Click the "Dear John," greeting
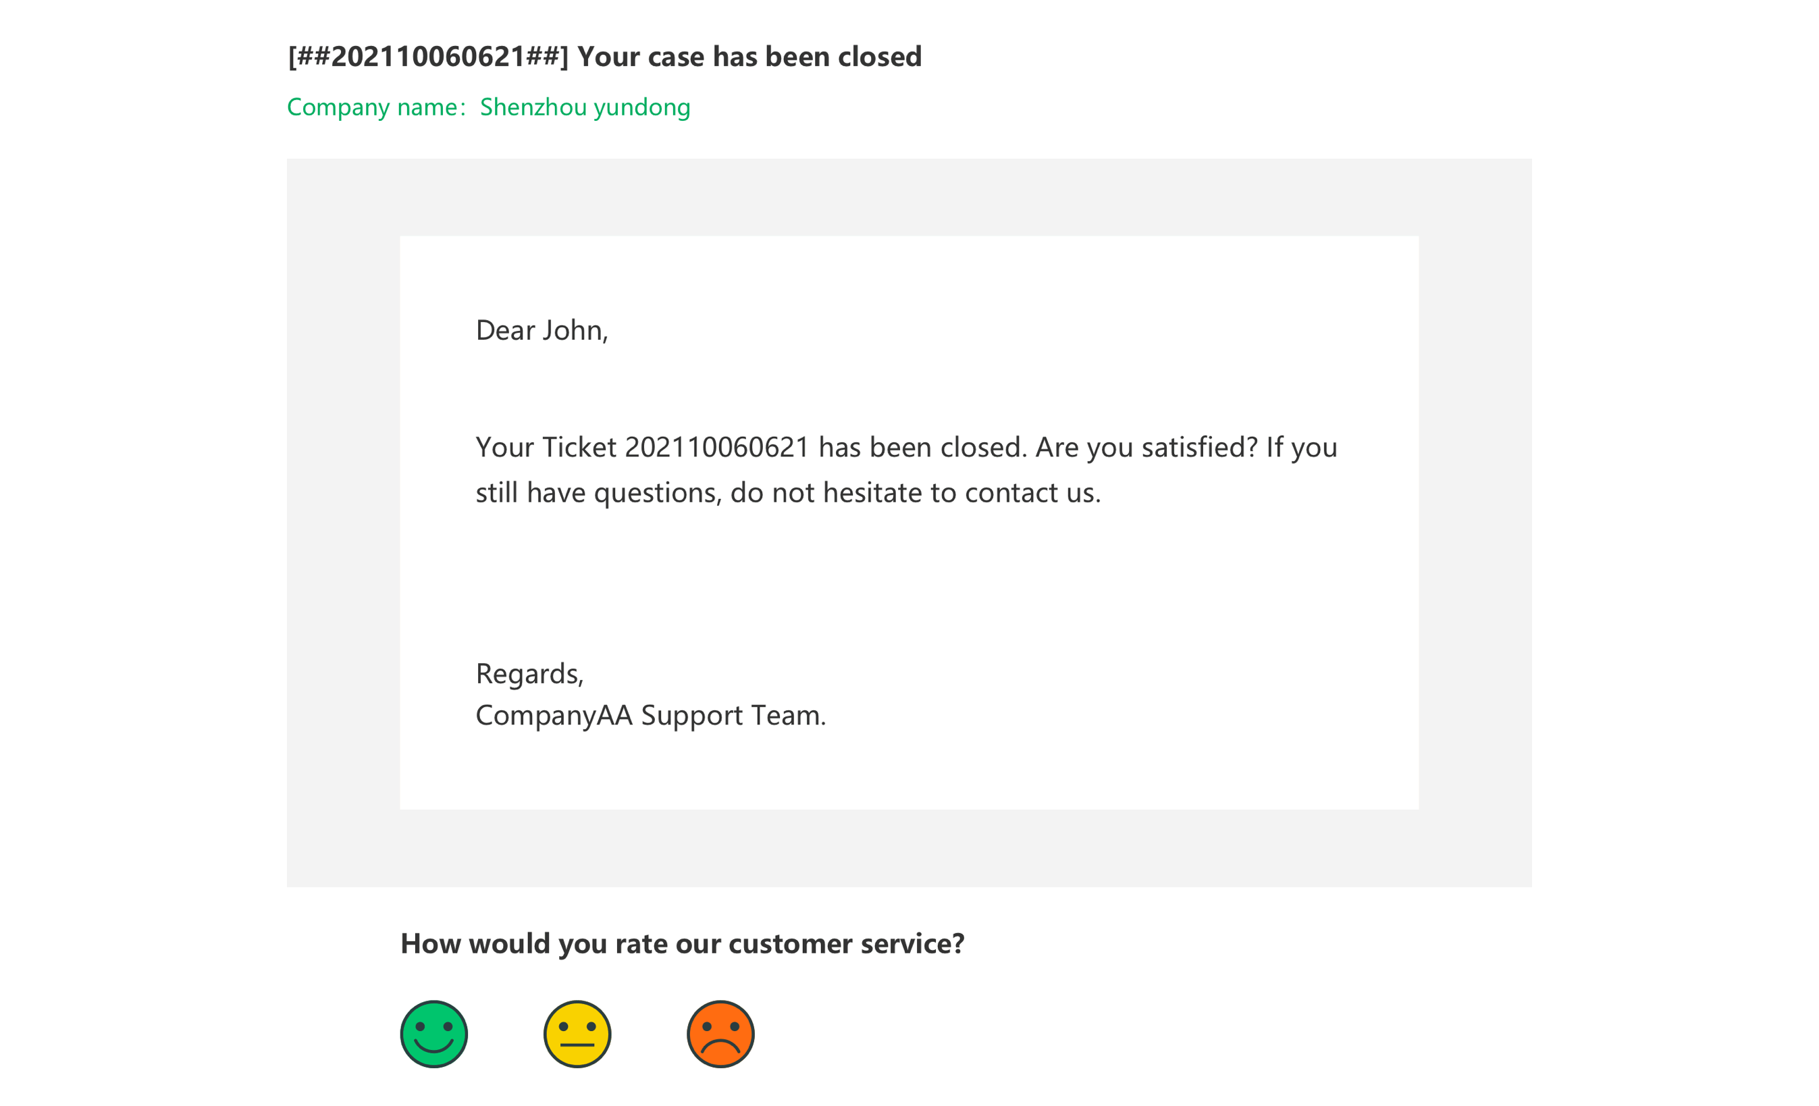Image resolution: width=1819 pixels, height=1106 pixels. coord(541,330)
